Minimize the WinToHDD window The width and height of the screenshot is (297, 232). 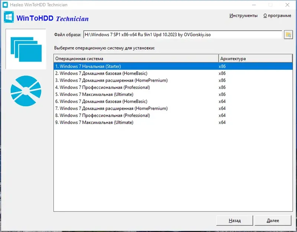pyautogui.click(x=254, y=5)
